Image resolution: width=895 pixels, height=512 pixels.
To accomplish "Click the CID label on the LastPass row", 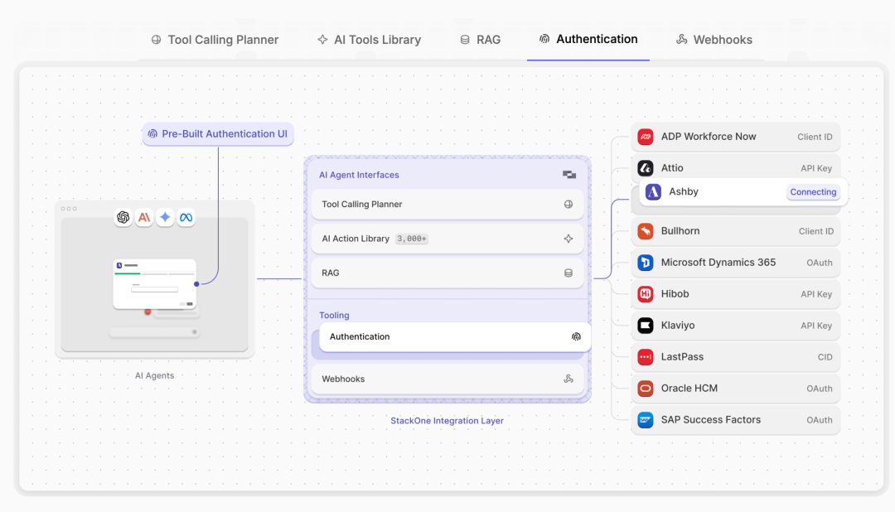I will 825,357.
